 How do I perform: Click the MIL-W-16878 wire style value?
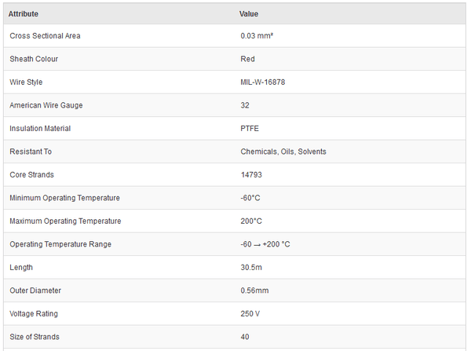click(263, 82)
